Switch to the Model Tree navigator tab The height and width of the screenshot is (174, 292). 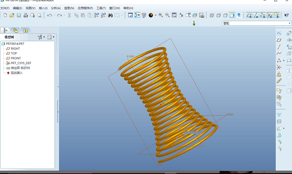6,30
